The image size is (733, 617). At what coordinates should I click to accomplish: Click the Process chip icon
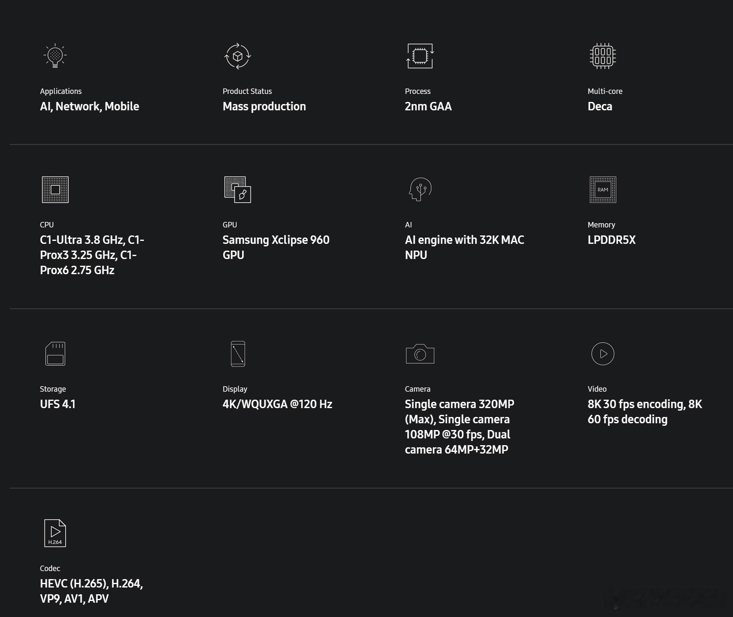(x=420, y=56)
